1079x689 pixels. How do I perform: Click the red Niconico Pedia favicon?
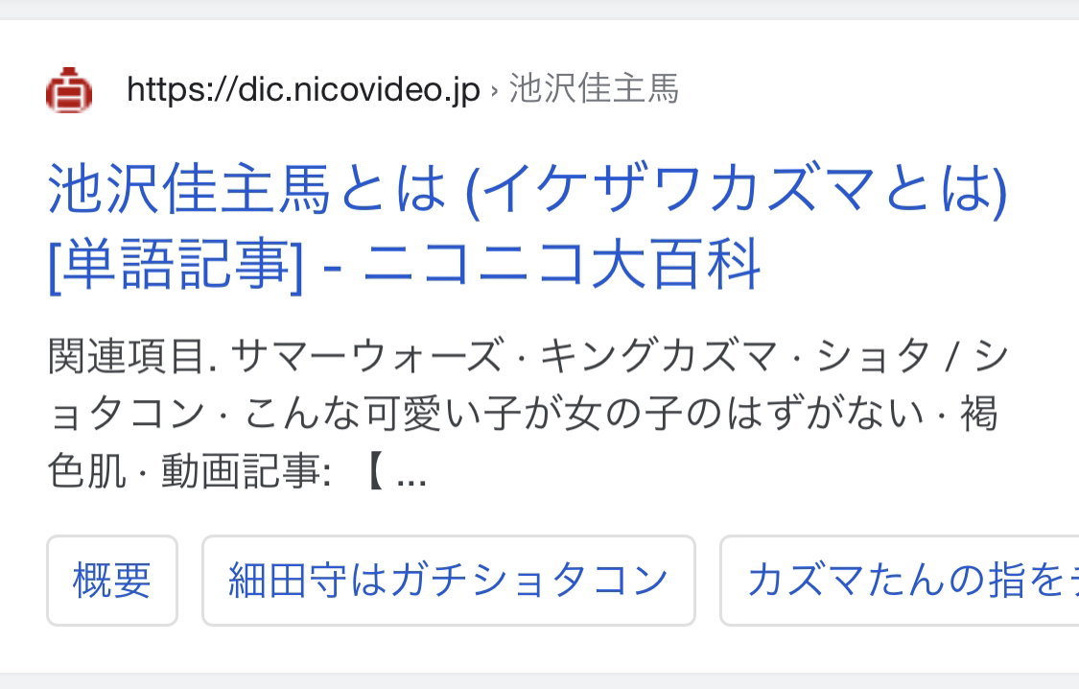point(69,89)
